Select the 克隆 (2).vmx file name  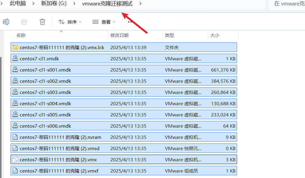tap(58, 160)
